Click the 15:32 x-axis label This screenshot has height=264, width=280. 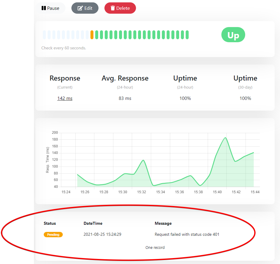pos(142,192)
